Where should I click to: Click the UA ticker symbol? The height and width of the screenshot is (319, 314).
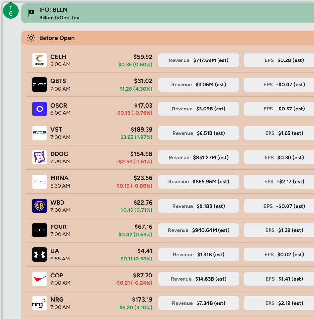55,251
